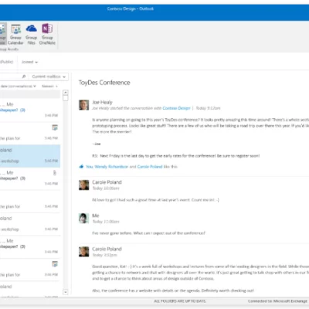Expand the Joined dropdown

(x=29, y=62)
